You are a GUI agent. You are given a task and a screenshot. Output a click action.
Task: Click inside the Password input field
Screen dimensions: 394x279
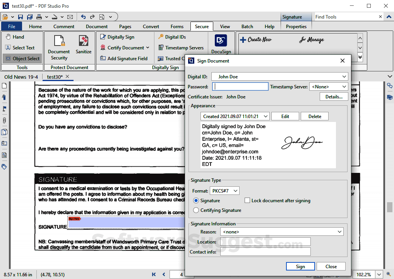pyautogui.click(x=240, y=86)
